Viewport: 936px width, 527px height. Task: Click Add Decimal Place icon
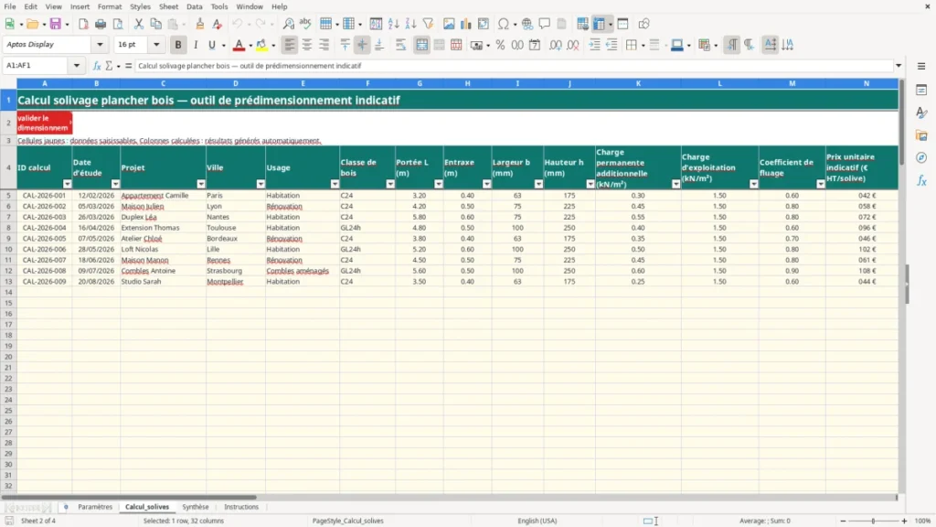[x=556, y=45]
